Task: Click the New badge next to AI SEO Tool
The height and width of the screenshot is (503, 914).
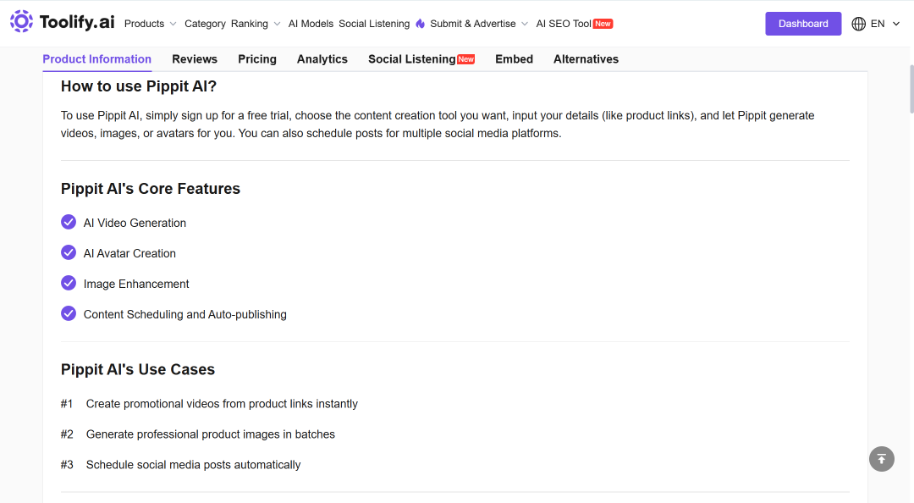Action: point(603,24)
